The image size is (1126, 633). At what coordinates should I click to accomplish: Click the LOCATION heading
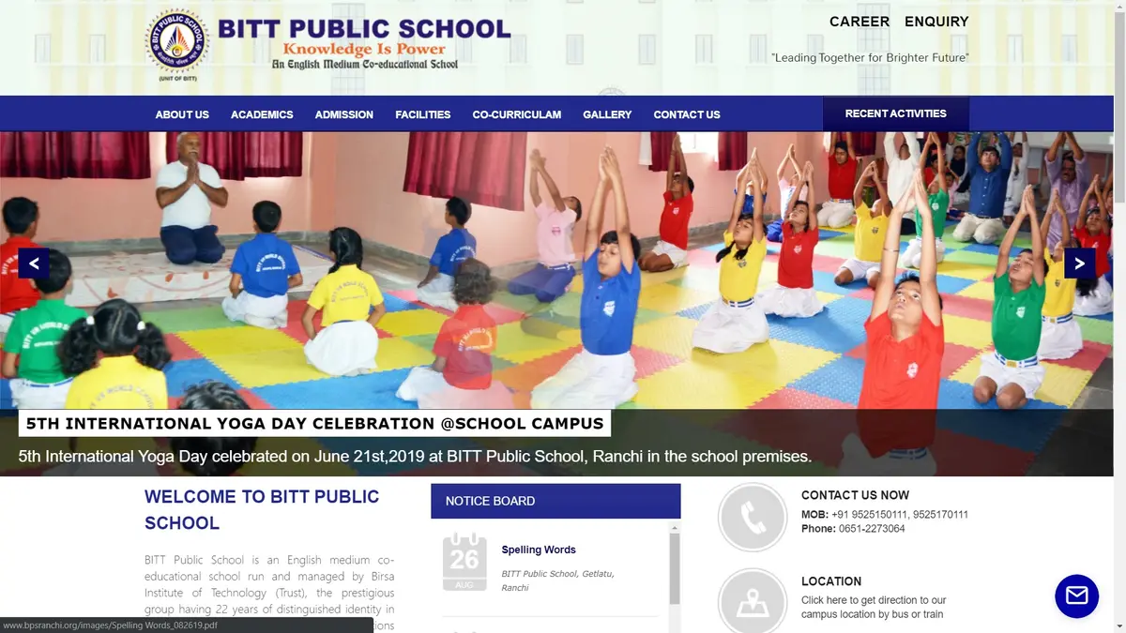click(831, 581)
